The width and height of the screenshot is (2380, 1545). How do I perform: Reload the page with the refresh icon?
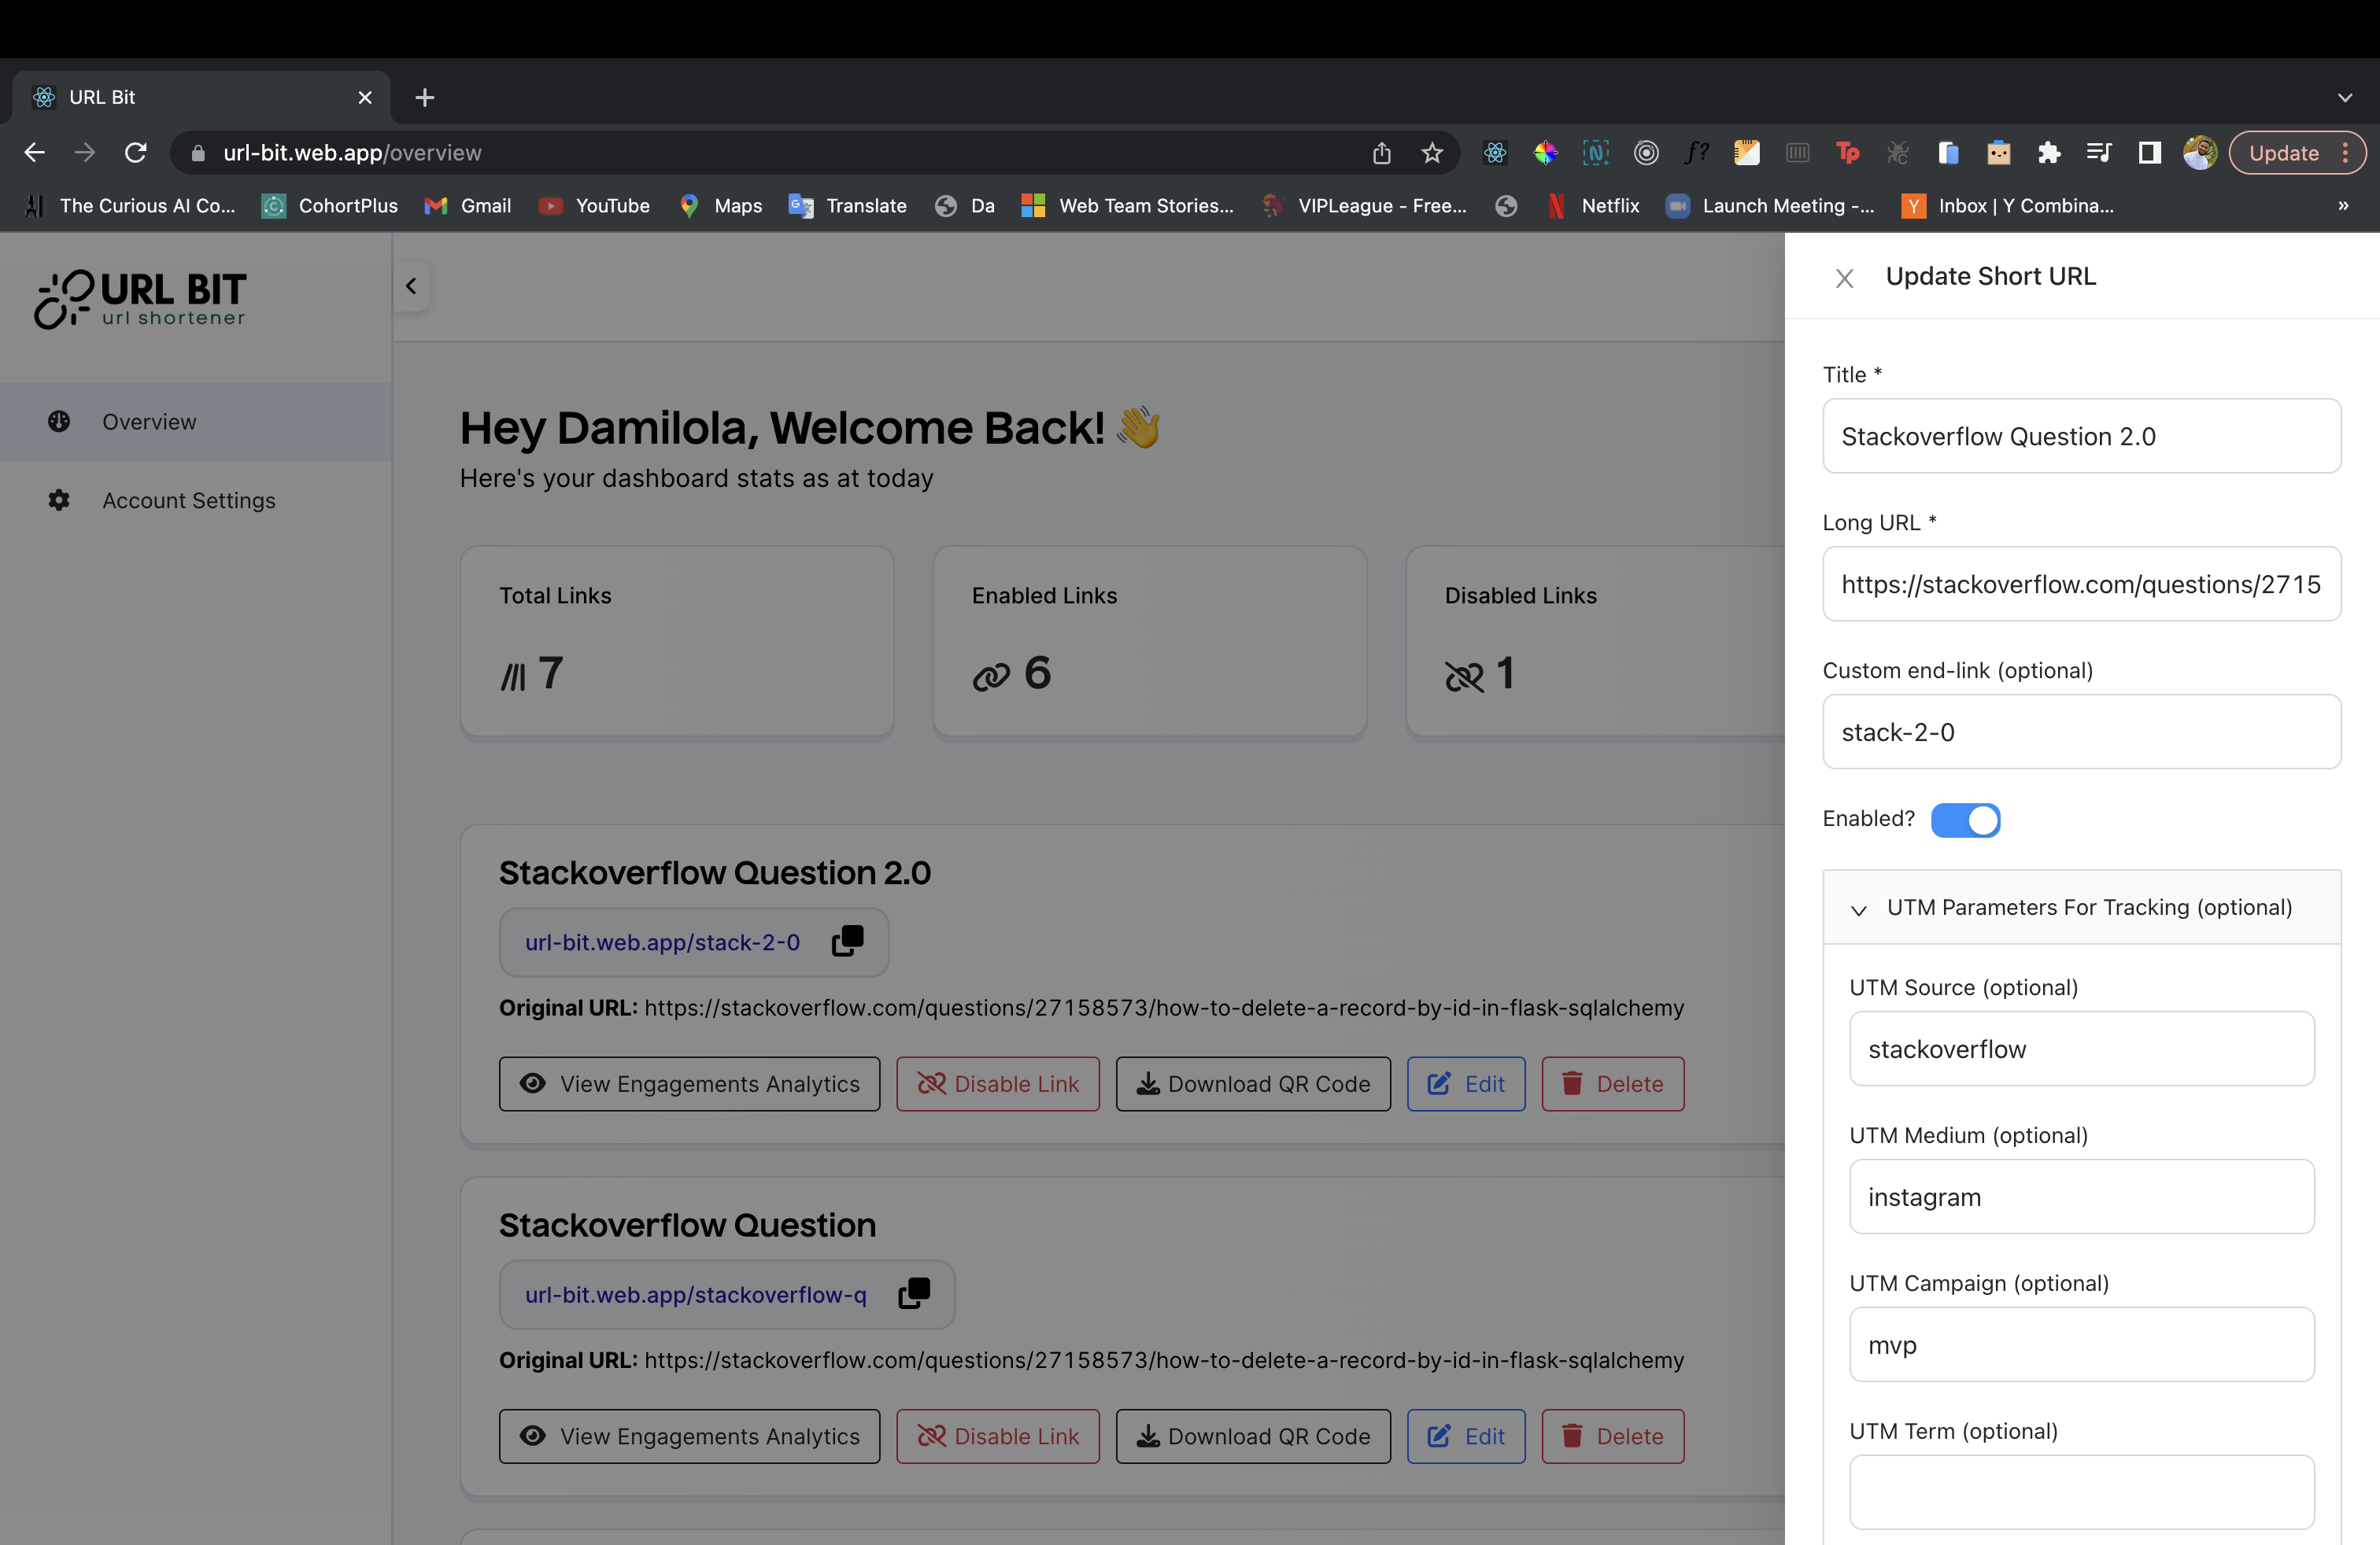click(136, 152)
